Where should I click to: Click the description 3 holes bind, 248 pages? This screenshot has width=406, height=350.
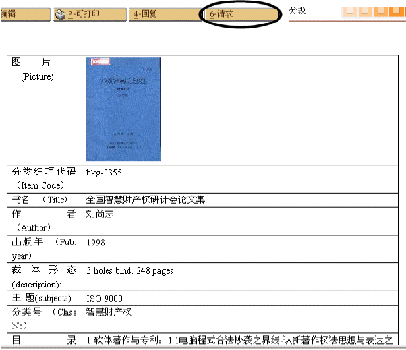pyautogui.click(x=129, y=270)
